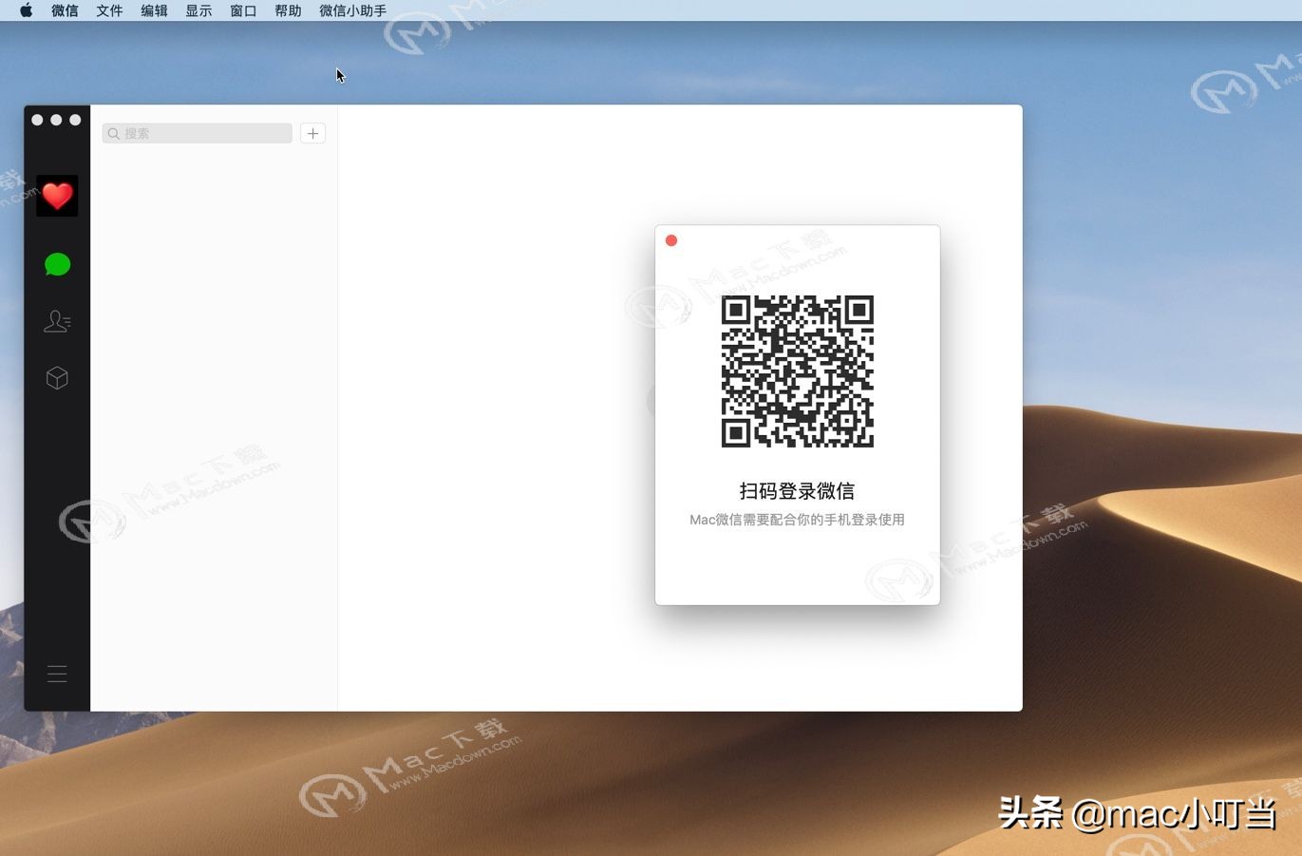Viewport: 1302px width, 856px height.
Task: Click the plus button to start a chat
Action: (312, 133)
